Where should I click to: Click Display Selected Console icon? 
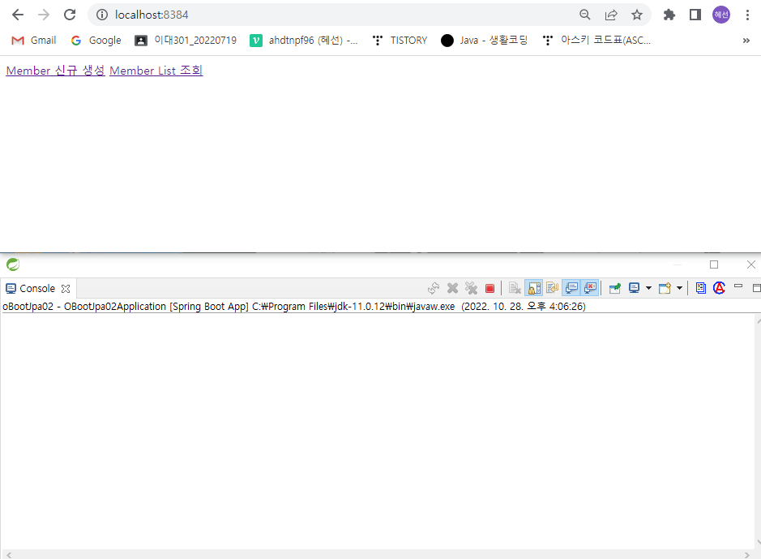click(x=634, y=289)
